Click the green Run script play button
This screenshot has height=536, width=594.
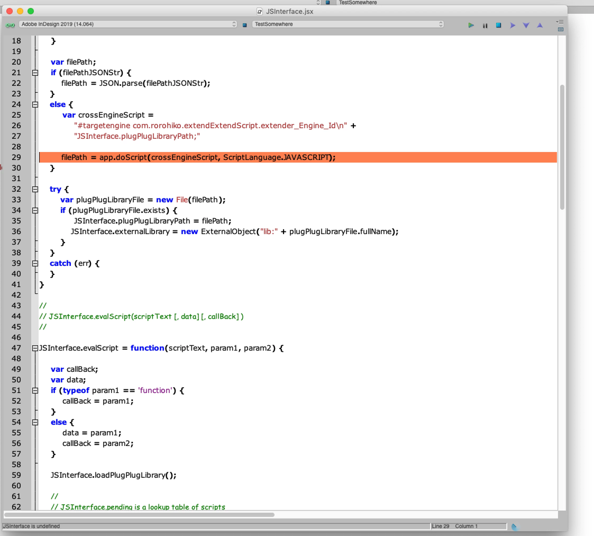(x=471, y=25)
